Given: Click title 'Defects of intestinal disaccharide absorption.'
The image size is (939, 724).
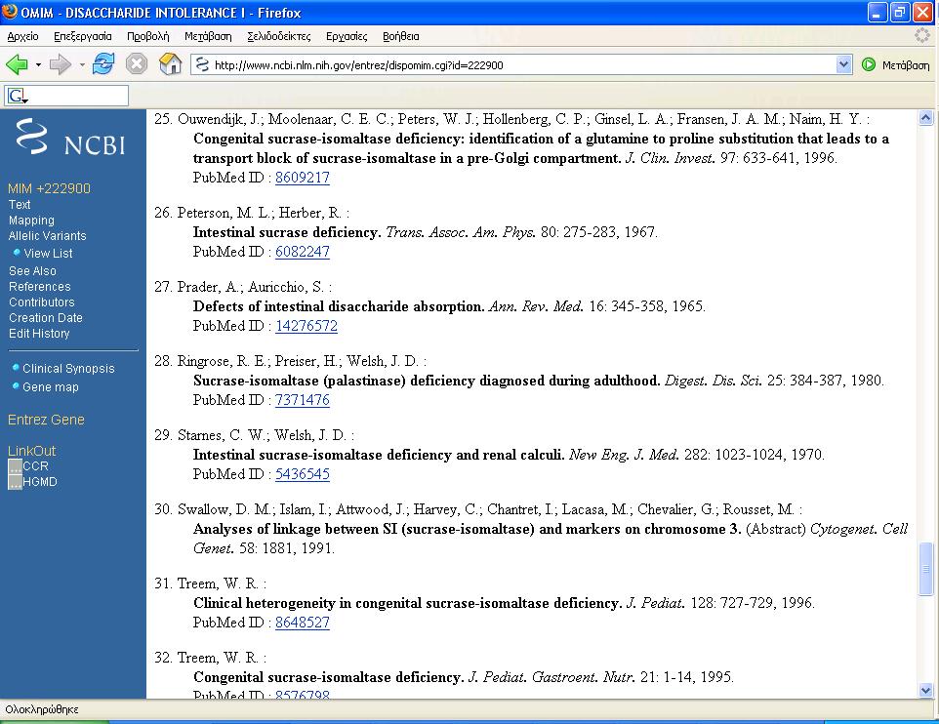Looking at the screenshot, I should (x=339, y=306).
